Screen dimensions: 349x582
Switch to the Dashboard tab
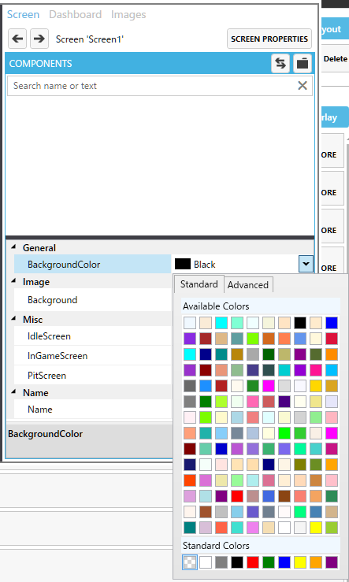tap(76, 14)
